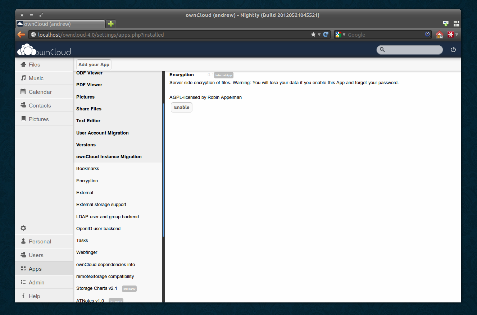Open the Apps settings page
Image resolution: width=477 pixels, height=315 pixels.
35,269
